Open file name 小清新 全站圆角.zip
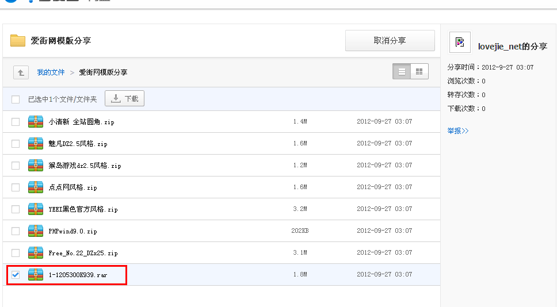557x307 pixels. pyautogui.click(x=81, y=122)
